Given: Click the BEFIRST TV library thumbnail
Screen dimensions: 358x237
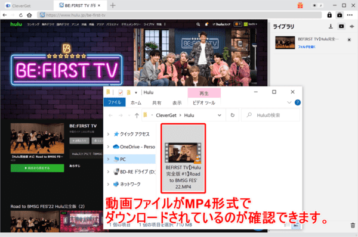Looking at the screenshot, I should (x=285, y=43).
